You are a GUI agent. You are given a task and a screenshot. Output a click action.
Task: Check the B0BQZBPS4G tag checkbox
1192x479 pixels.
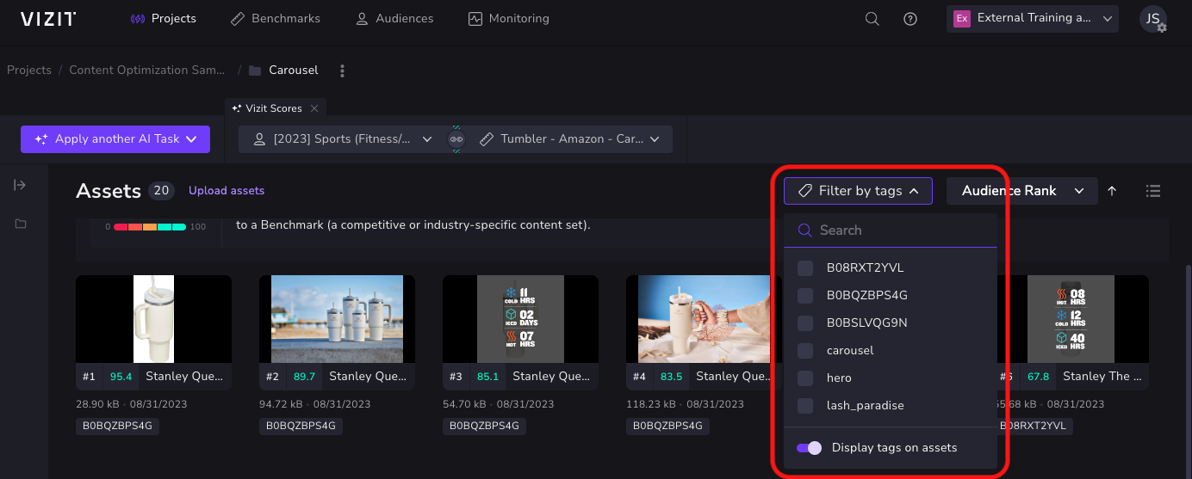point(805,296)
